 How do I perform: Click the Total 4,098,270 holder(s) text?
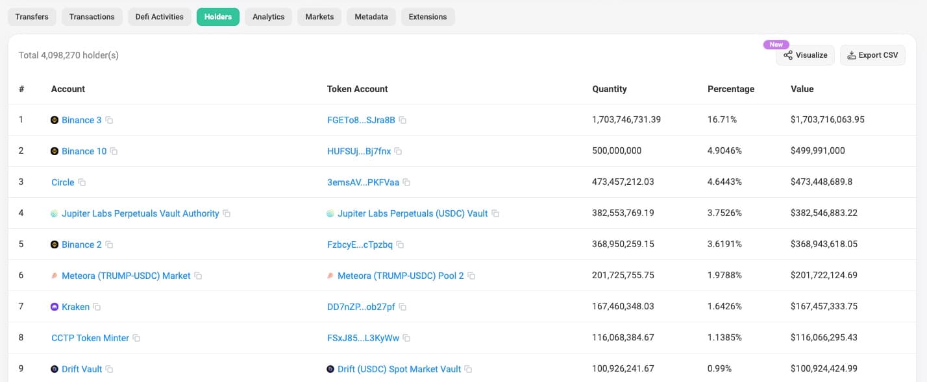[x=68, y=55]
